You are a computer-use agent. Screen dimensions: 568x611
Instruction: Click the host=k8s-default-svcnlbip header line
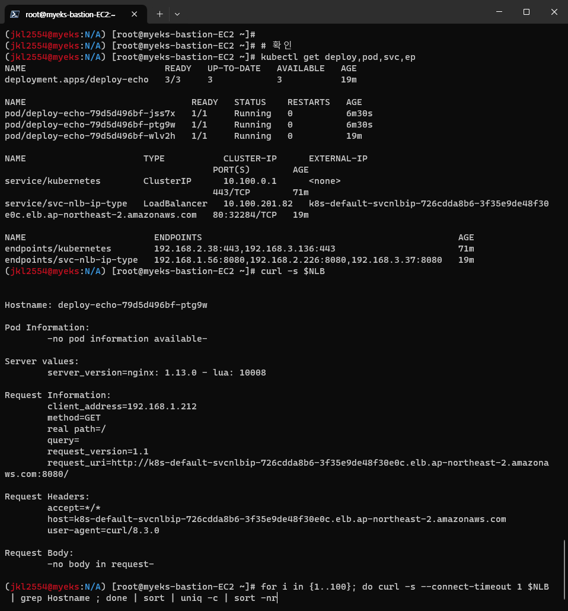point(277,519)
